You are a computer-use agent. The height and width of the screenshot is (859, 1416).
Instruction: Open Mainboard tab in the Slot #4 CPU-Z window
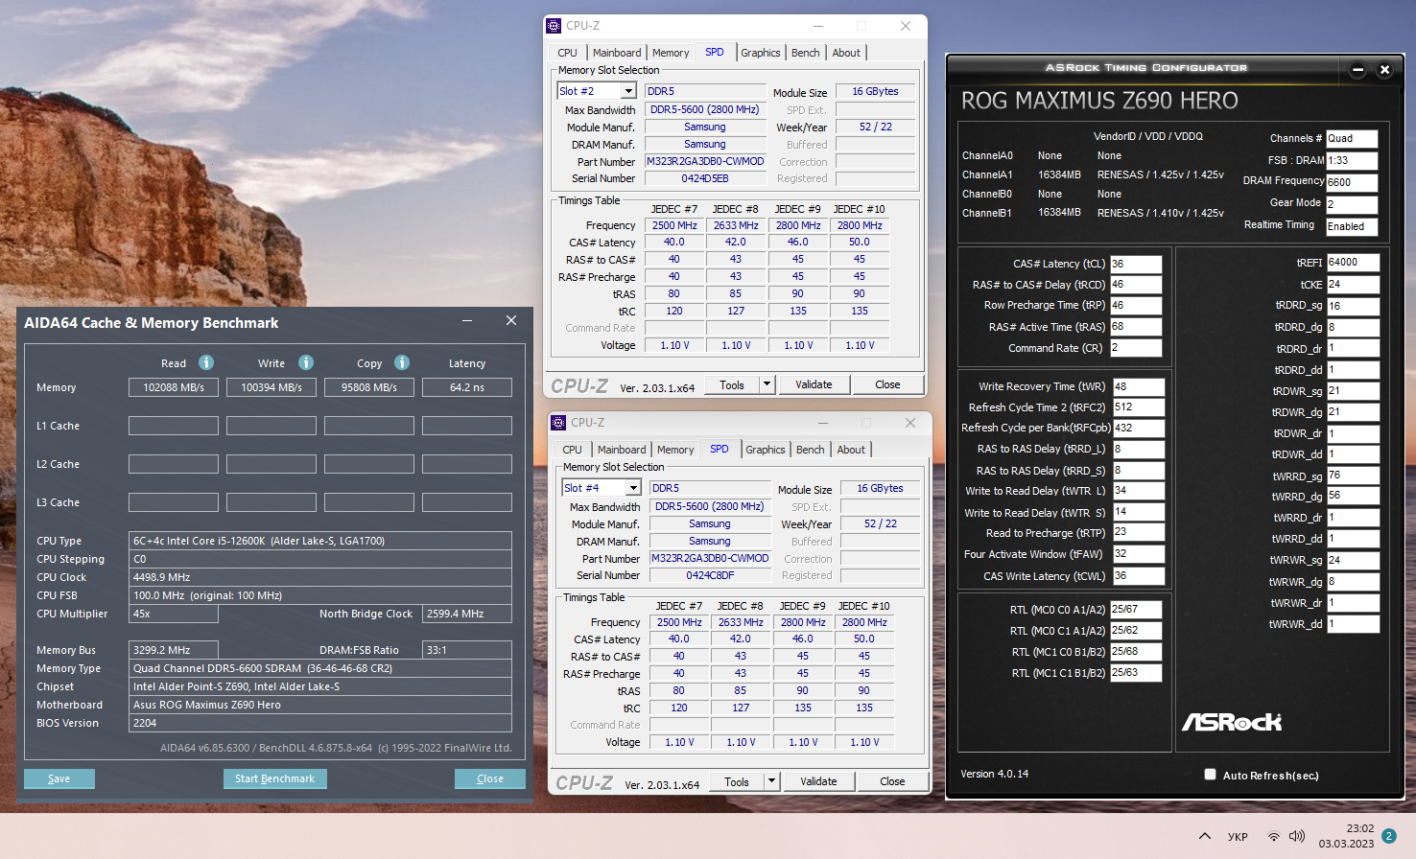tap(622, 450)
